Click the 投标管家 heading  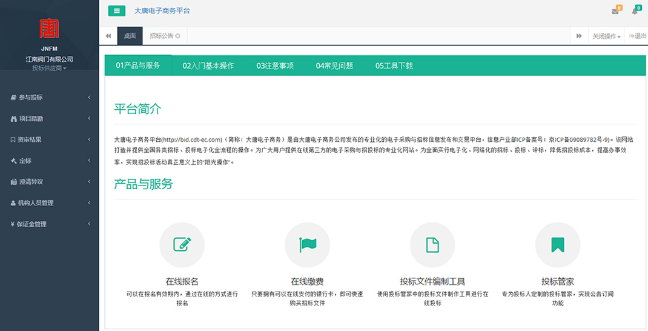coord(558,281)
